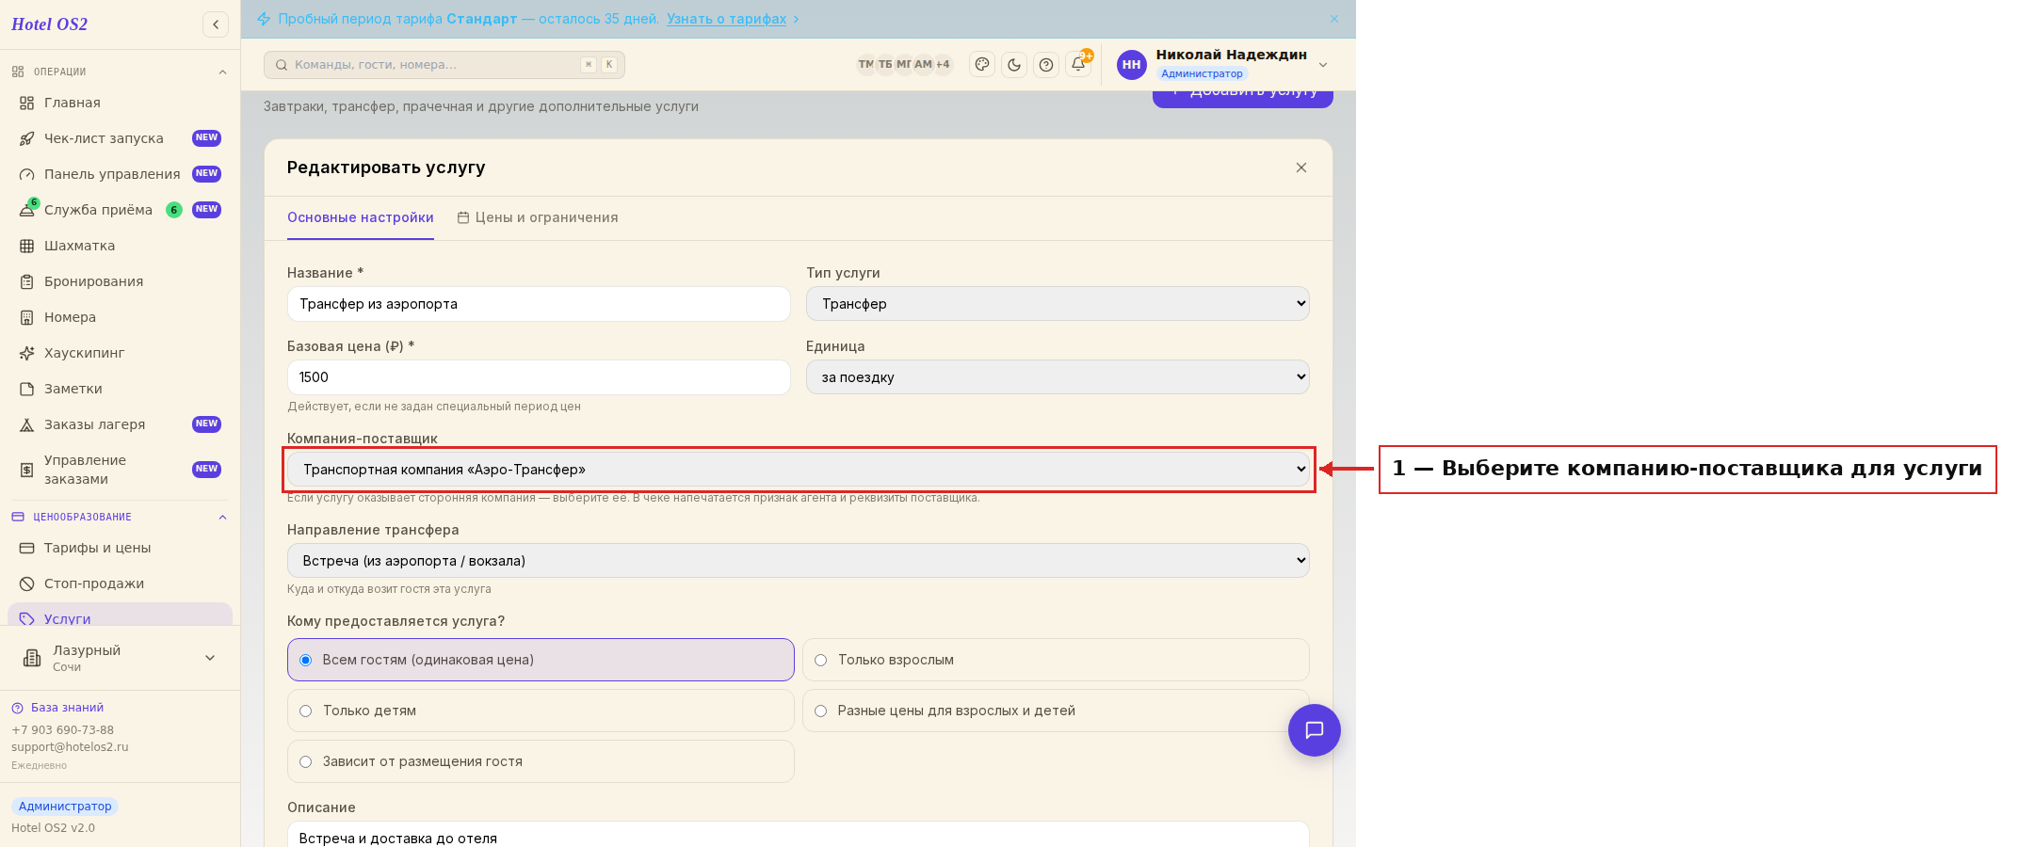This screenshot has width=2019, height=847.
Task: Click the Администратор role badge at bottom
Action: (x=65, y=807)
